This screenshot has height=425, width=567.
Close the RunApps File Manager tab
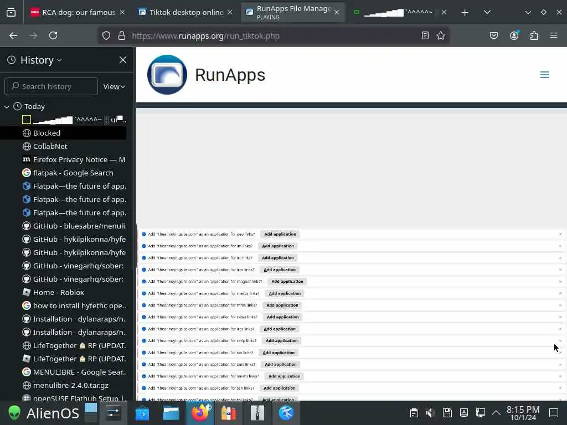pos(337,12)
